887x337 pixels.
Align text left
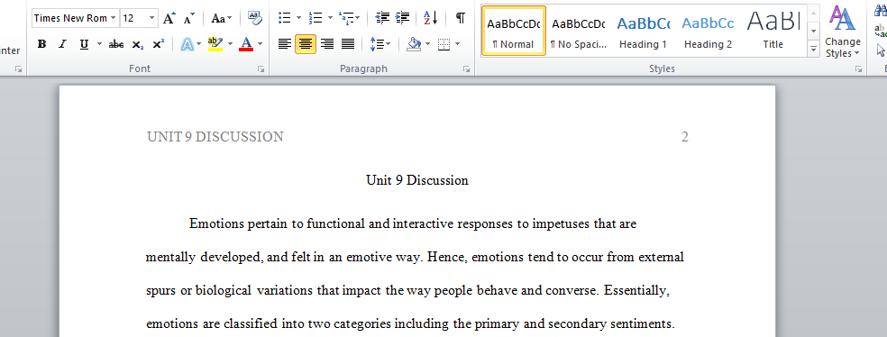[x=285, y=44]
